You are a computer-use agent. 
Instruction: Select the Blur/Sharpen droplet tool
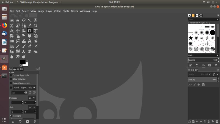click(x=12, y=56)
